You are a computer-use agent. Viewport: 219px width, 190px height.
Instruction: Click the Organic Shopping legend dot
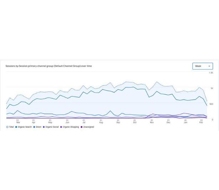pyautogui.click(x=61, y=127)
